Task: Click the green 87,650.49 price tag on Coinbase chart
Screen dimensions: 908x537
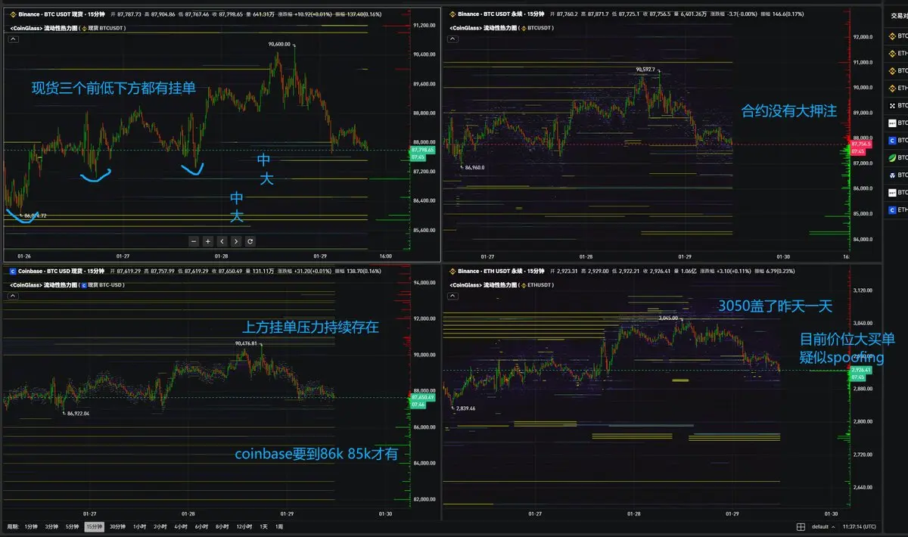Action: 422,397
